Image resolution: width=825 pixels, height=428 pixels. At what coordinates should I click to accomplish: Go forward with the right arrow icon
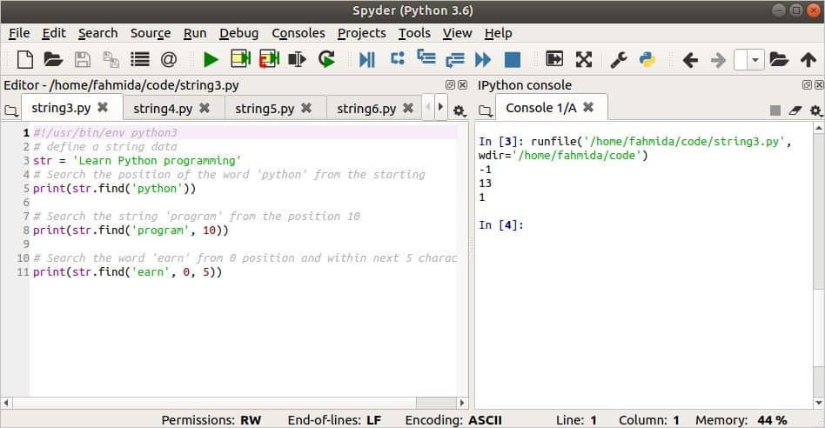pos(718,60)
